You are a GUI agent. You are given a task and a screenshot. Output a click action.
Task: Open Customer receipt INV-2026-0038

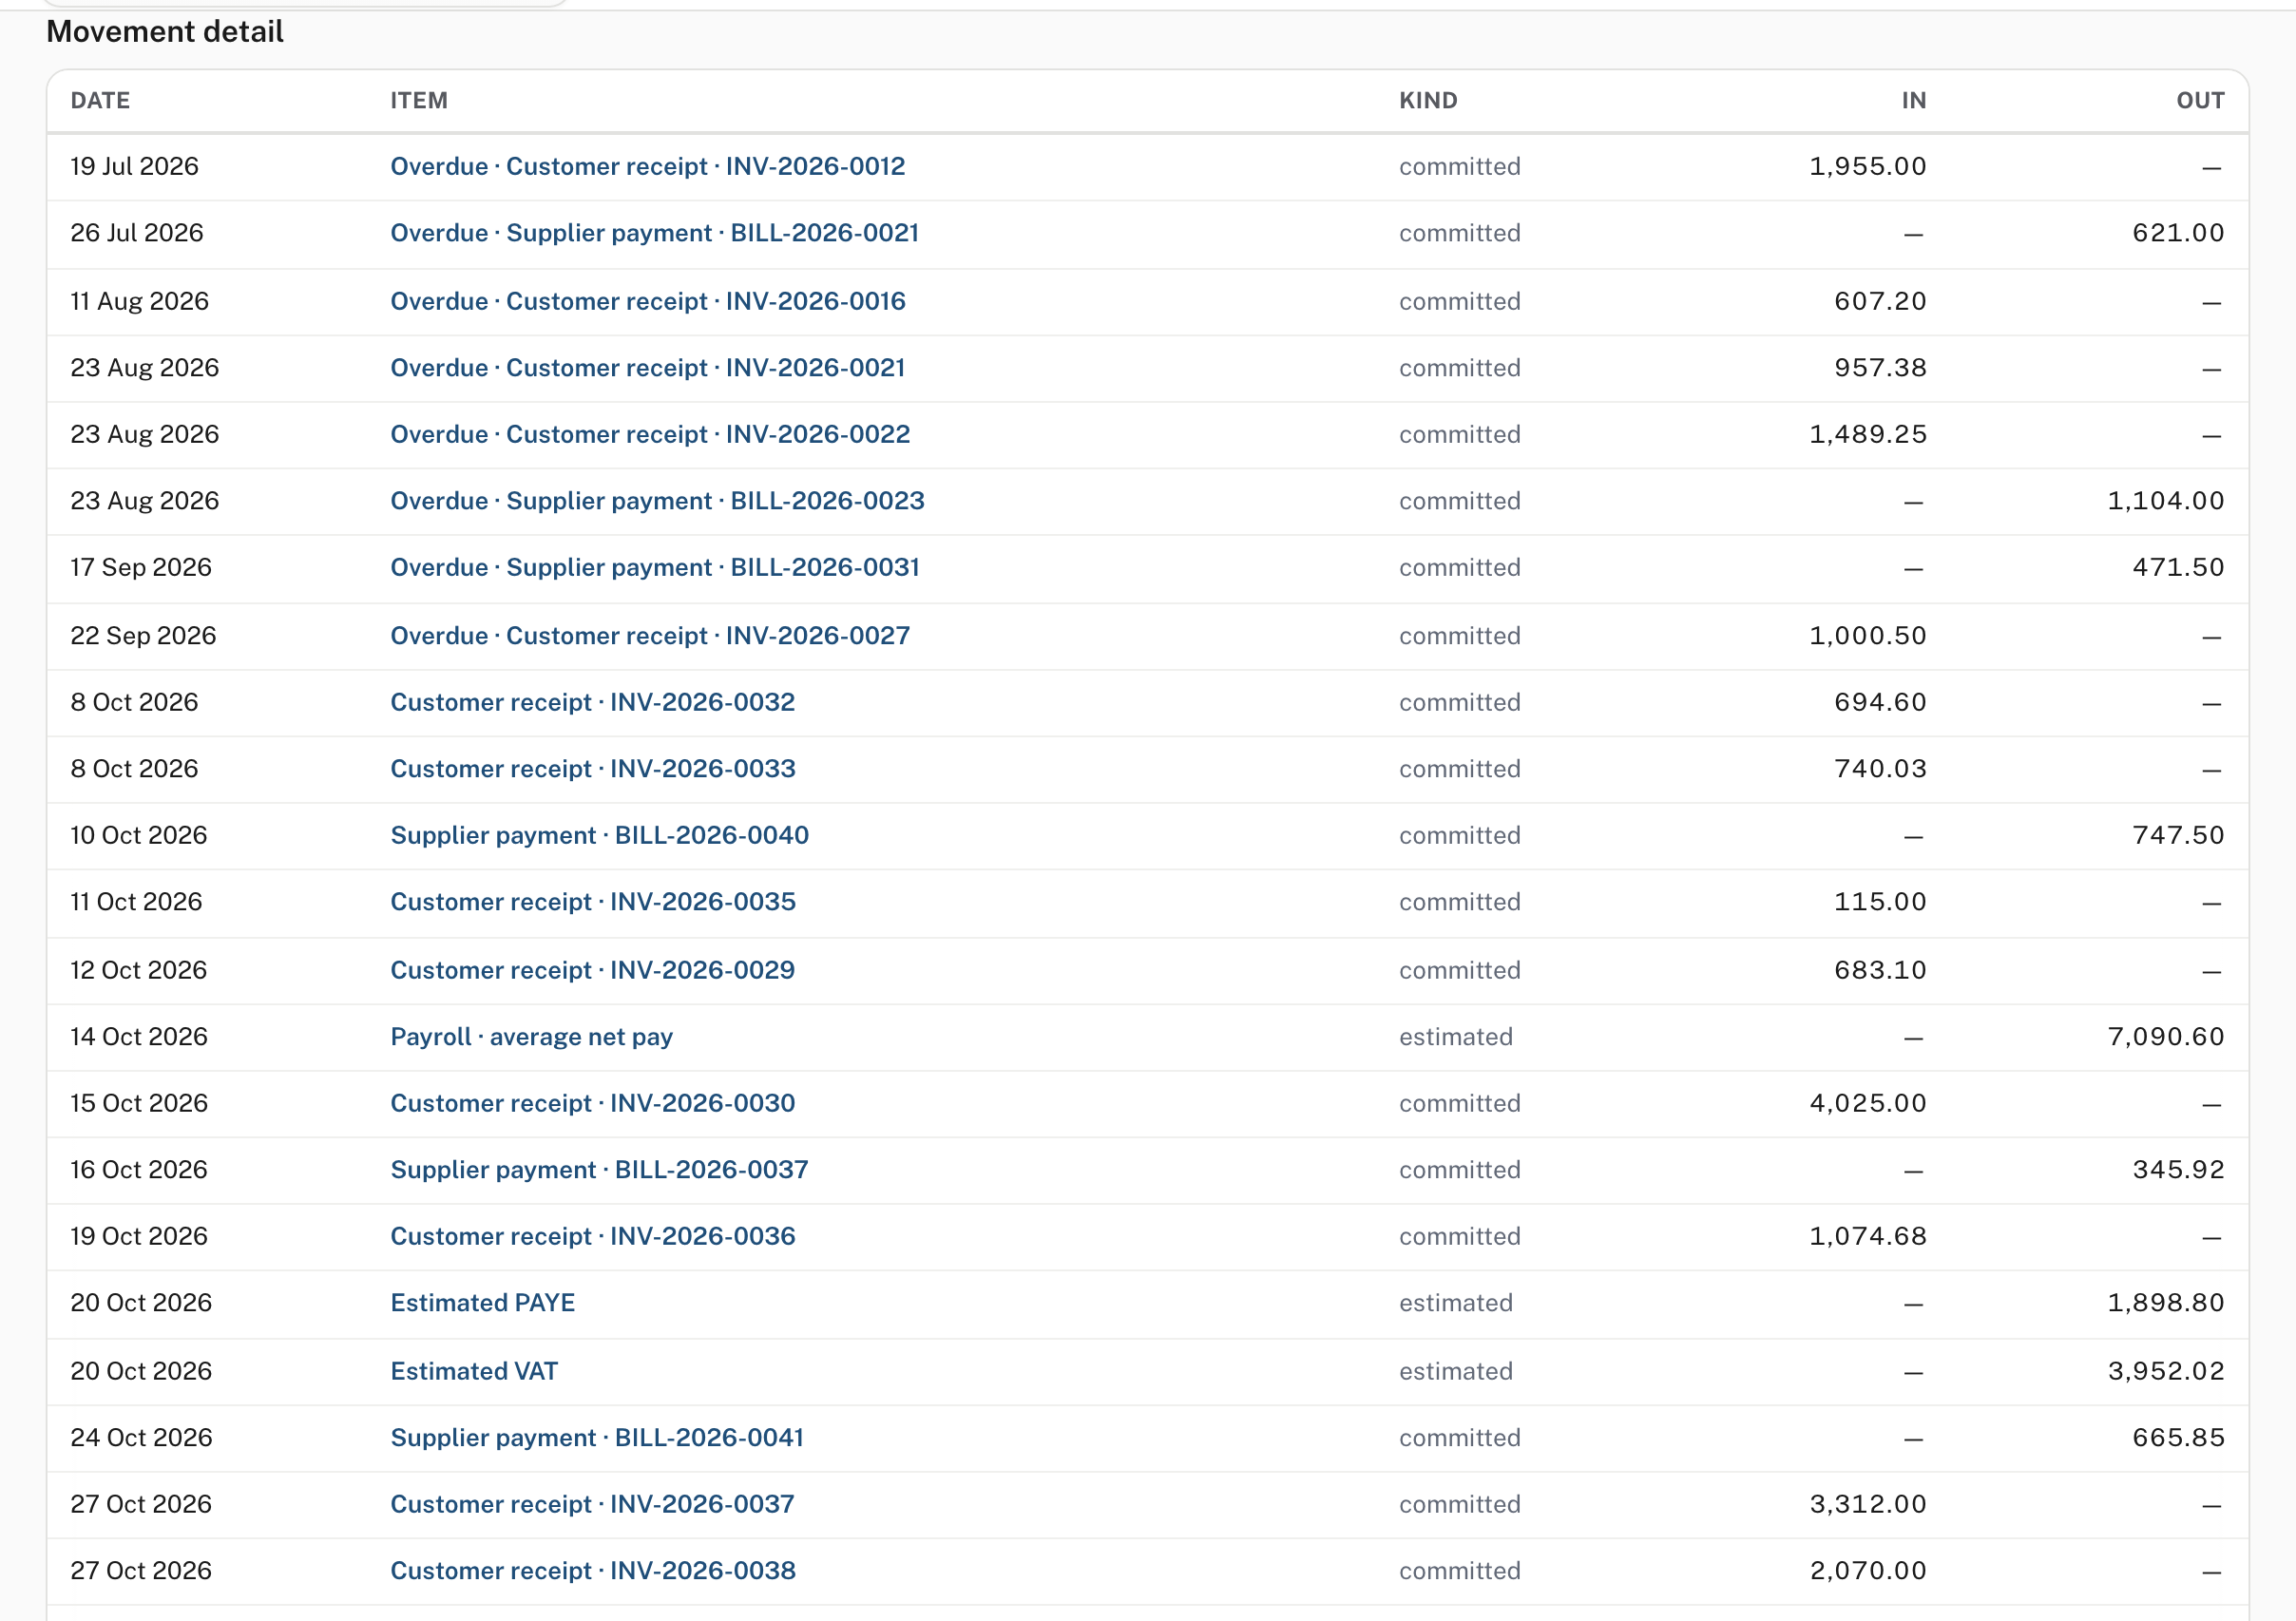[592, 1571]
